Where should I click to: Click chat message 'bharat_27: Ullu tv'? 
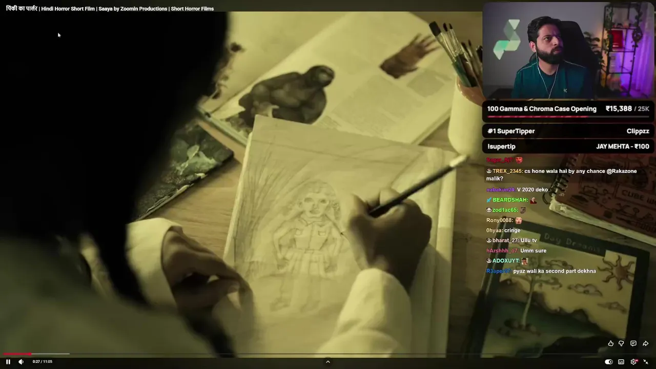pyautogui.click(x=511, y=240)
